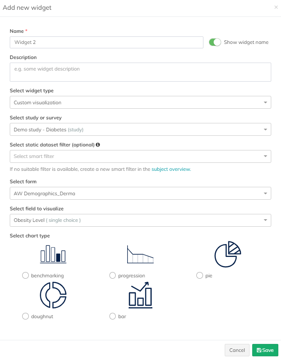Click the info icon beside static dataset filter

tap(98, 145)
